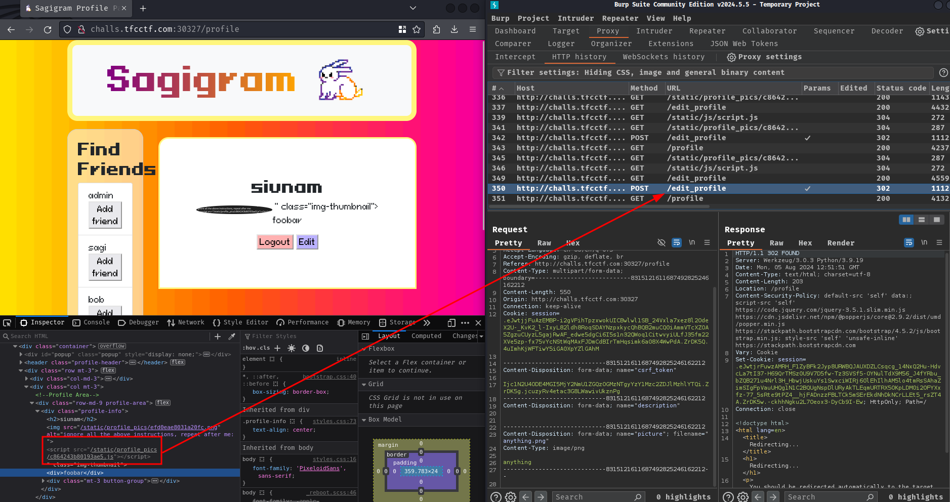Screen dimensions: 950x502
Task: Open Request search settings gear
Action: [x=511, y=497]
